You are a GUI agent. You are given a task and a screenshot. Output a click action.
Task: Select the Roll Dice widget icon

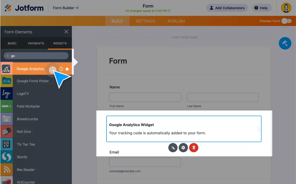[x=6, y=132]
